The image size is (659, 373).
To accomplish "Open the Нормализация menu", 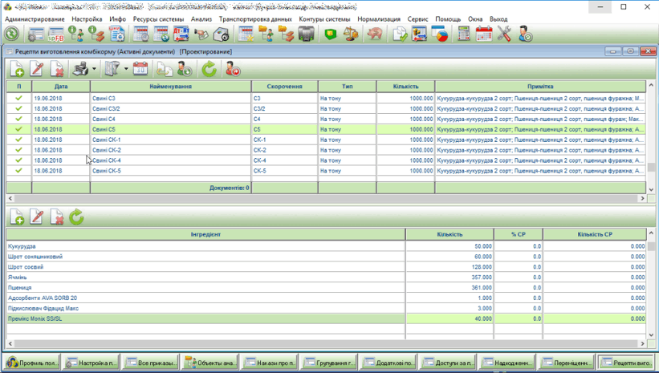I will click(380, 19).
